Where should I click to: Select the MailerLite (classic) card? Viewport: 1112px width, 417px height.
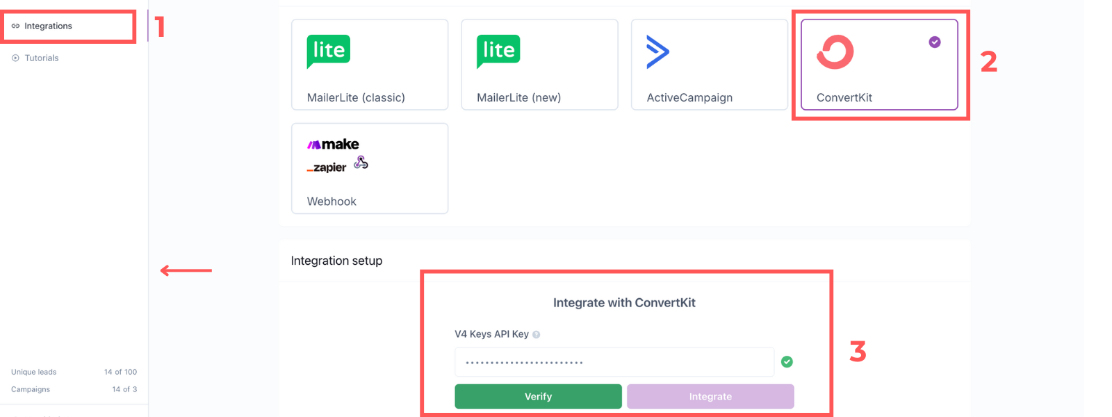[370, 65]
